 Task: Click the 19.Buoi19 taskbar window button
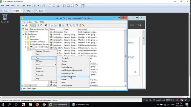81,104
